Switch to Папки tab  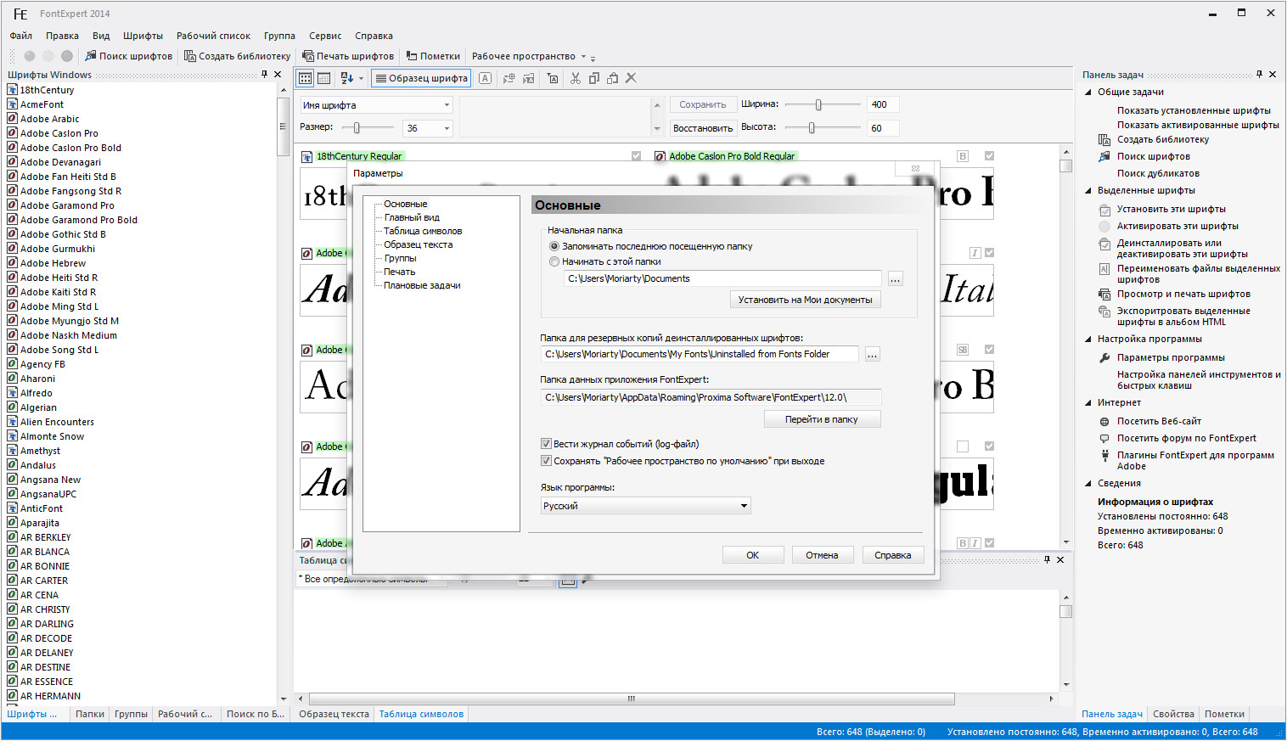90,714
